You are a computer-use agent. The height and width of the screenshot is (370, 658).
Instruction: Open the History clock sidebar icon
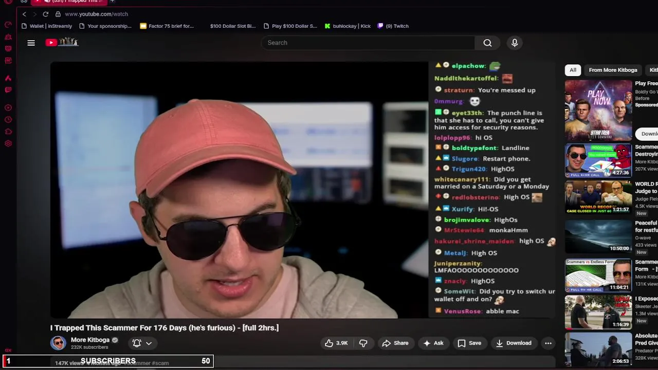tap(8, 120)
